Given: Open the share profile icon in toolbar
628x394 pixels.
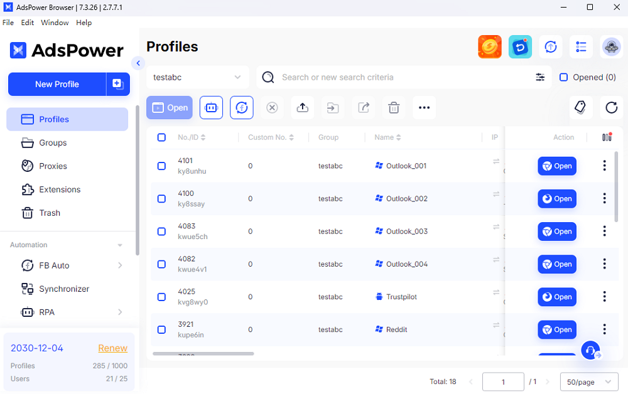Looking at the screenshot, I should [x=363, y=107].
